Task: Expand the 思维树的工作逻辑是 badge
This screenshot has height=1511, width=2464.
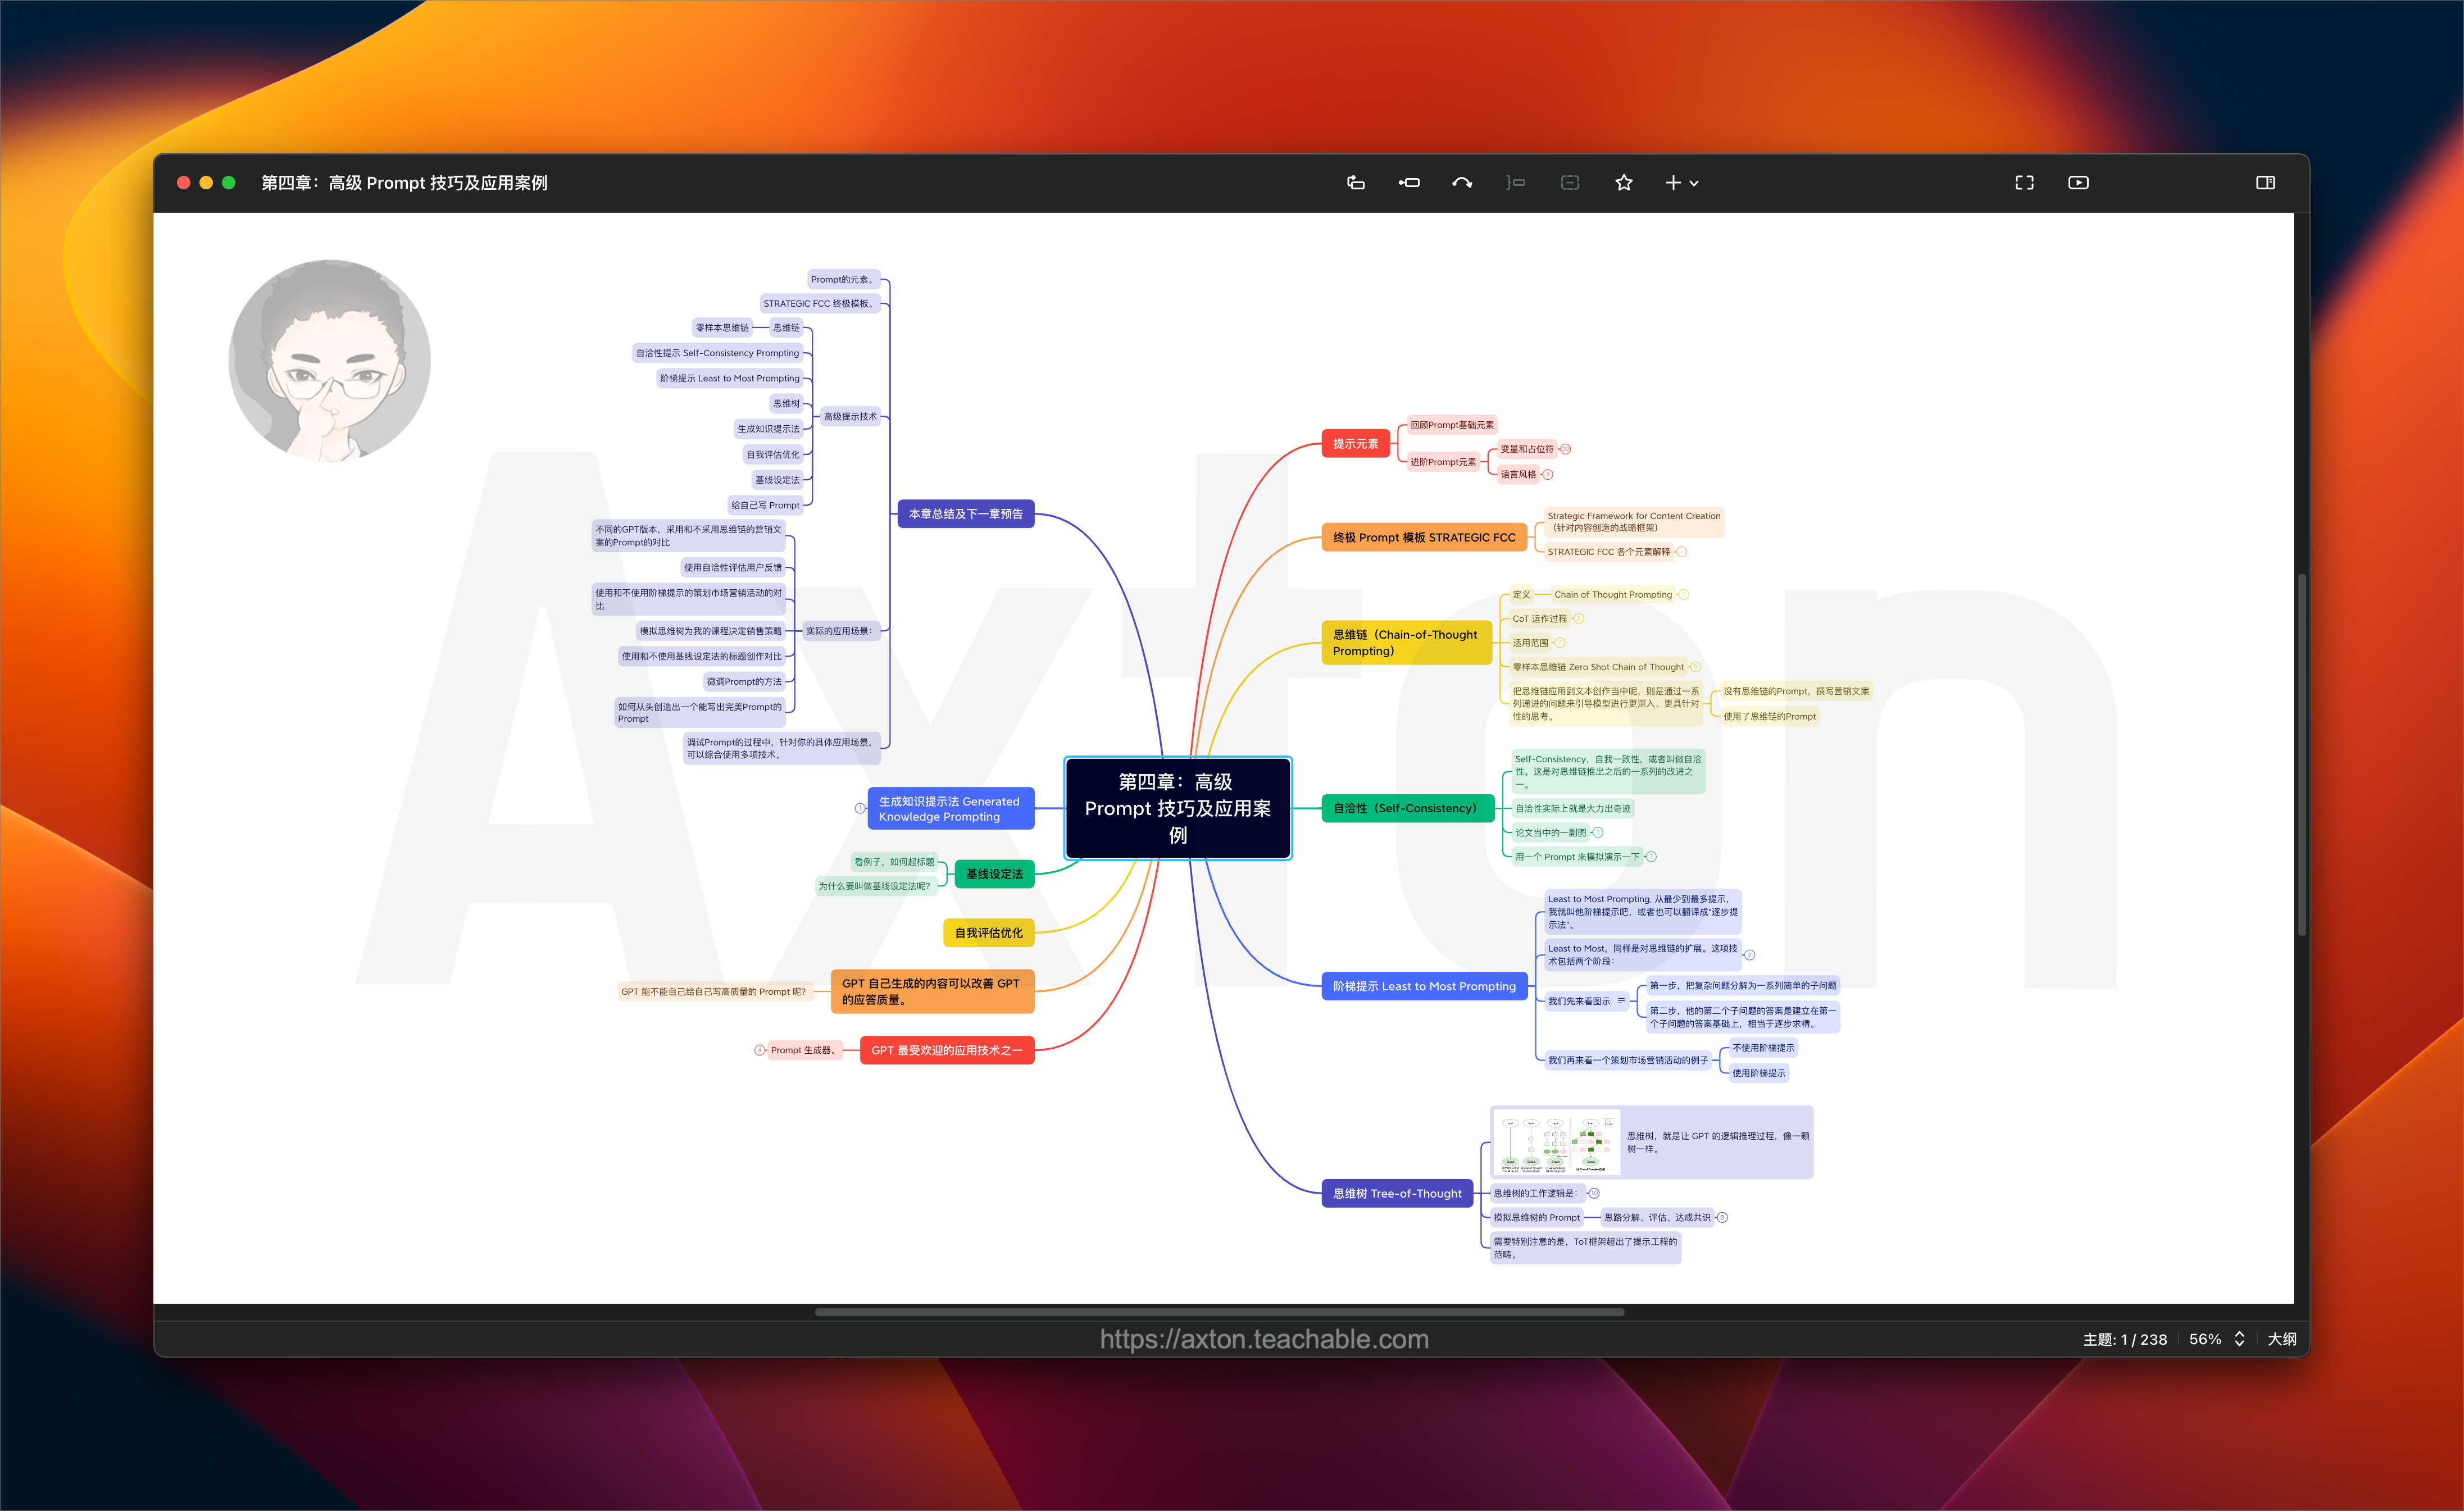Action: [1594, 1193]
